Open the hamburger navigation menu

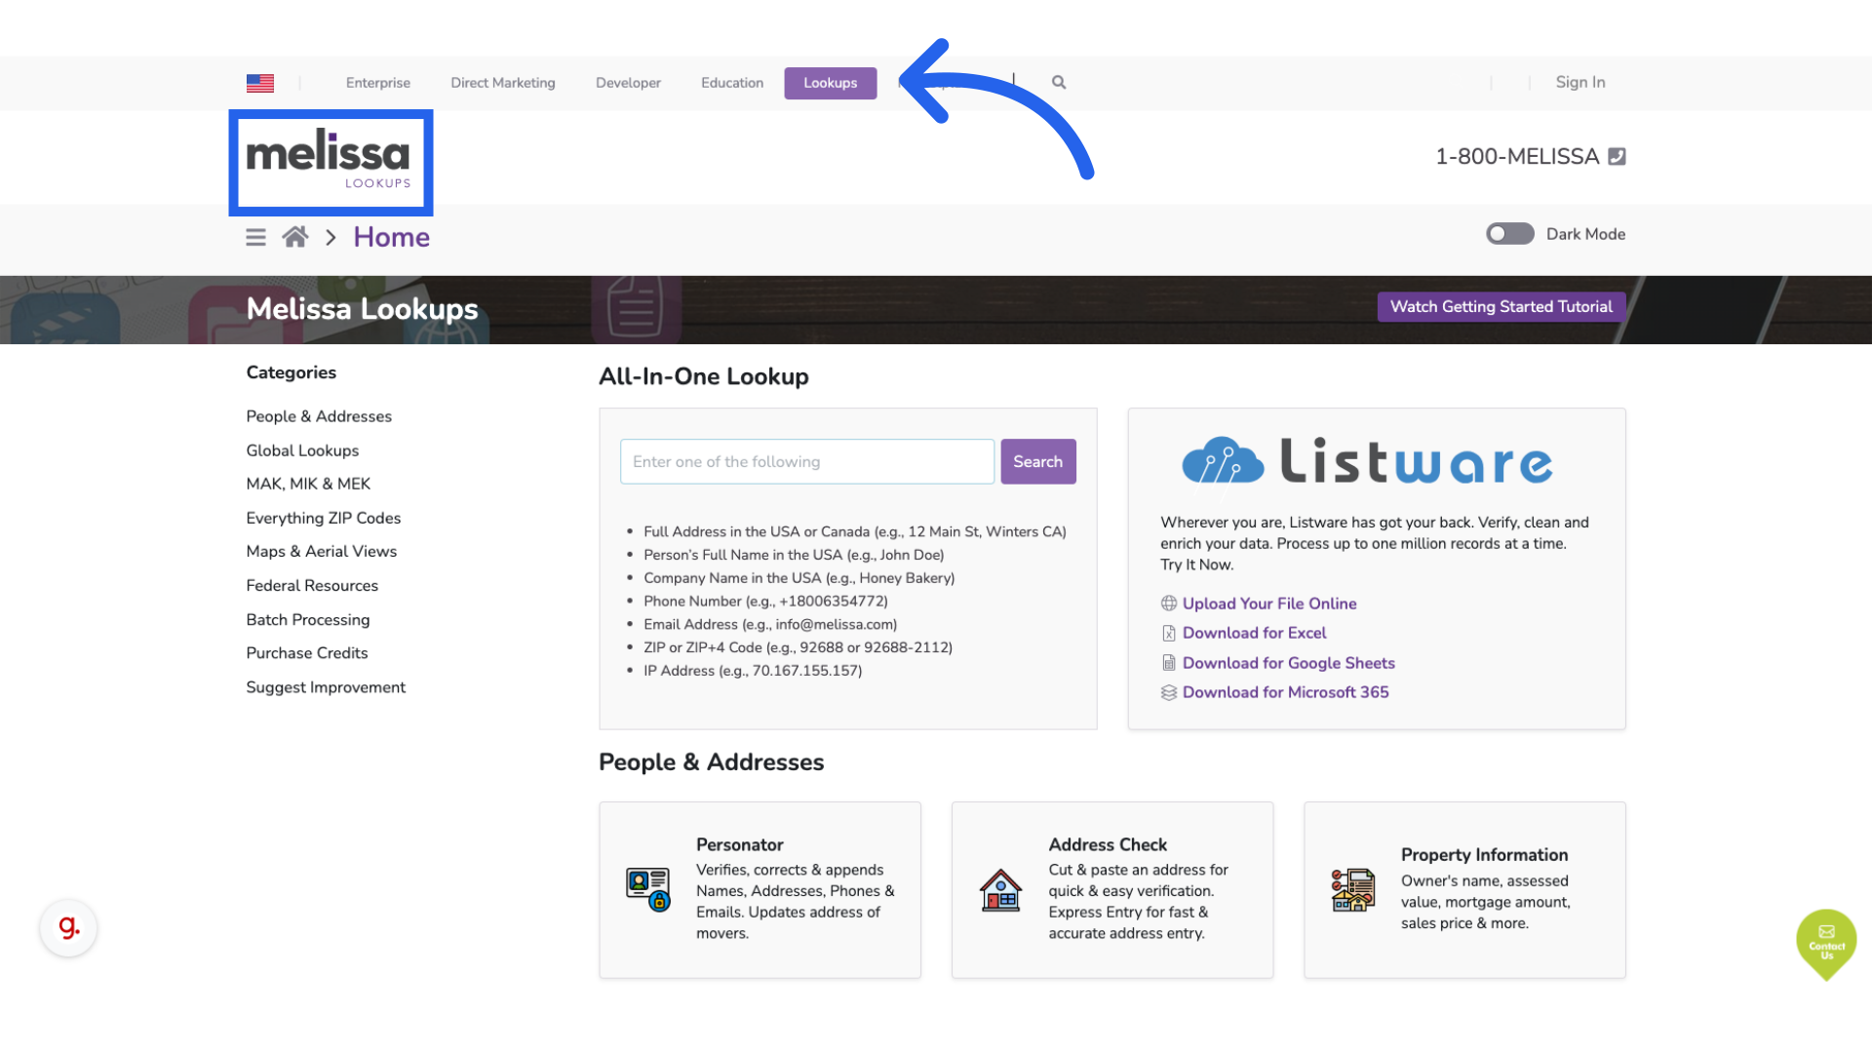pos(255,236)
